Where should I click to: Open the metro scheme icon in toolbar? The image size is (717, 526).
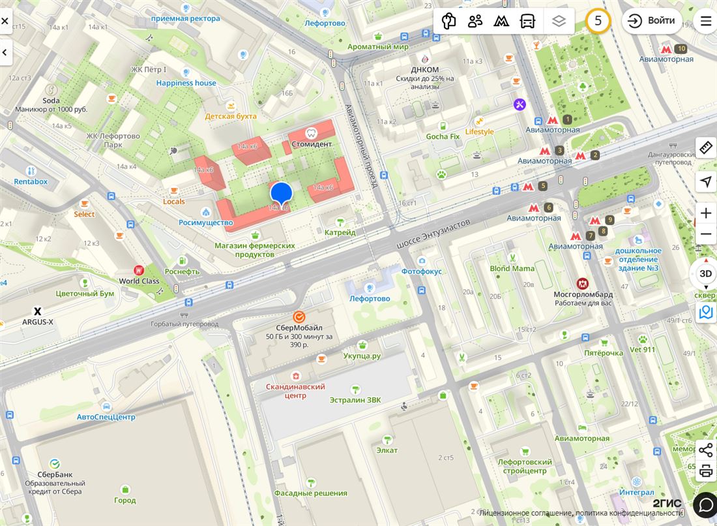coord(501,21)
